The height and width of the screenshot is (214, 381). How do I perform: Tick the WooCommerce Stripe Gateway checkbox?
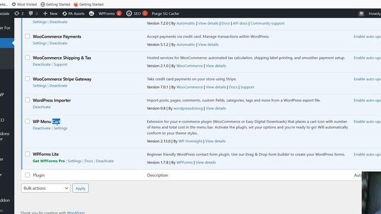click(27, 78)
